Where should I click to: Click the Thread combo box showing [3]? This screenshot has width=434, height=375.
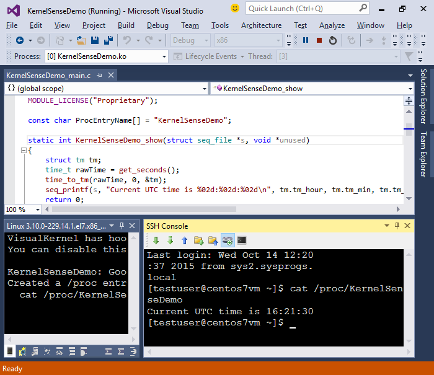coord(339,56)
